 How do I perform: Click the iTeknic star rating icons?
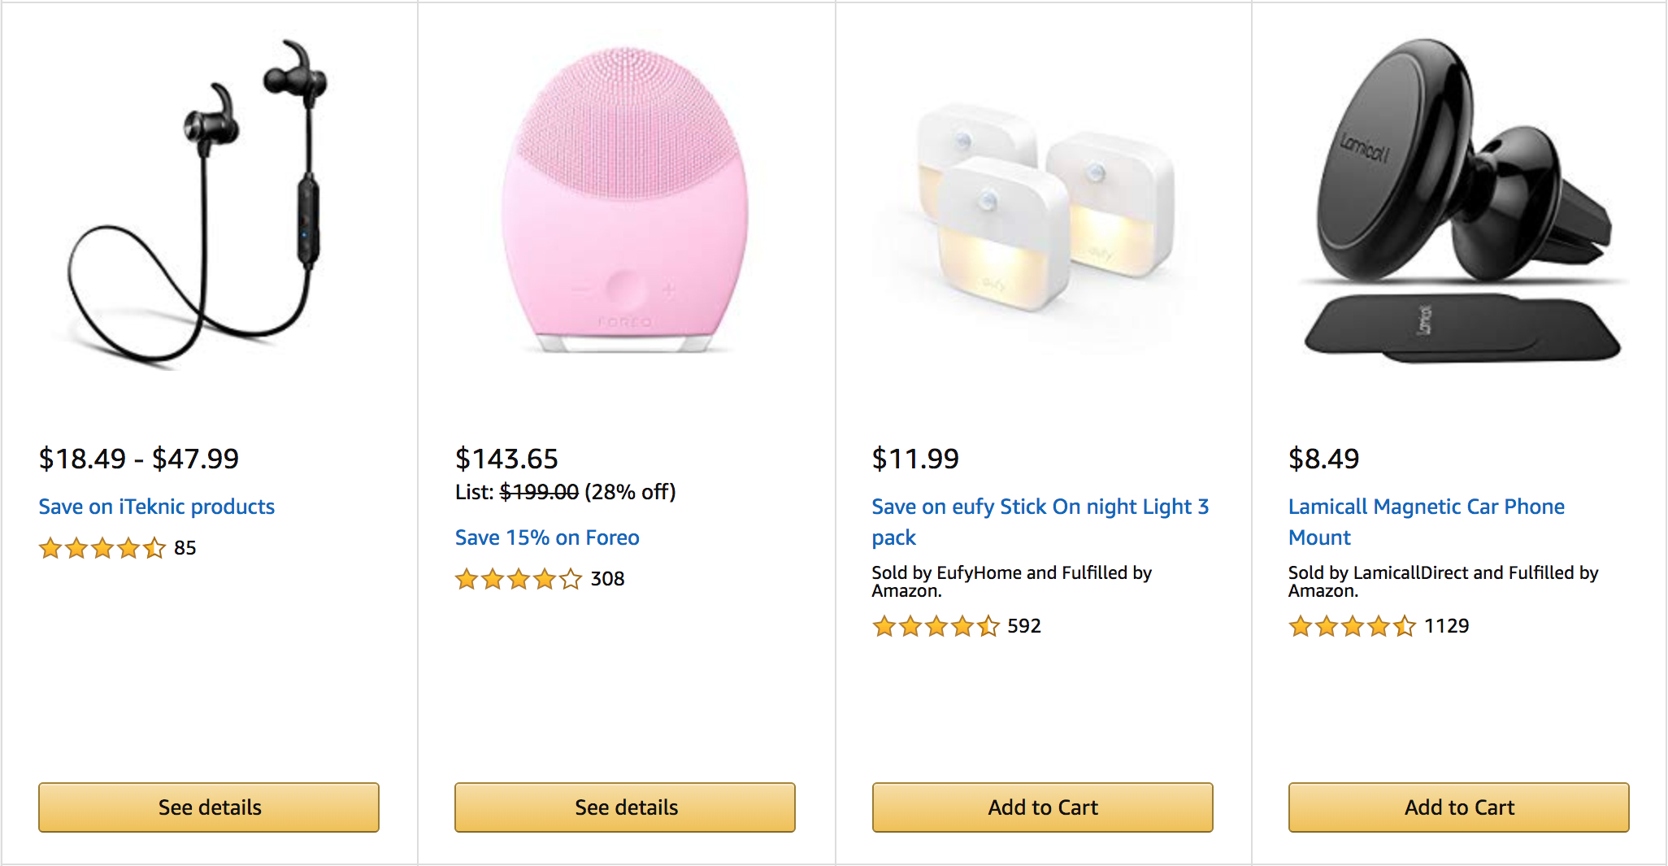click(x=102, y=548)
